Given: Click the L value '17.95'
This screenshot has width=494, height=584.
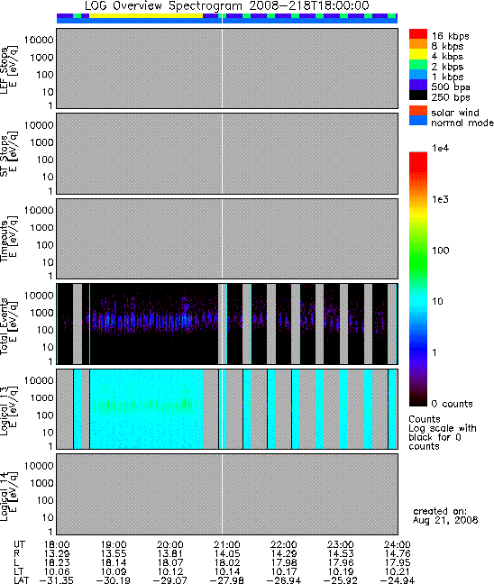Looking at the screenshot, I should click(398, 562).
